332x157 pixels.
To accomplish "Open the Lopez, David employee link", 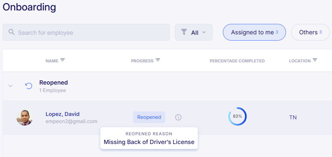I will point(62,114).
